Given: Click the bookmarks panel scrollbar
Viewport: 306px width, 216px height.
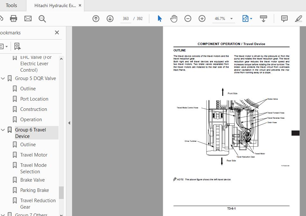Looking at the screenshot, I should point(61,193).
